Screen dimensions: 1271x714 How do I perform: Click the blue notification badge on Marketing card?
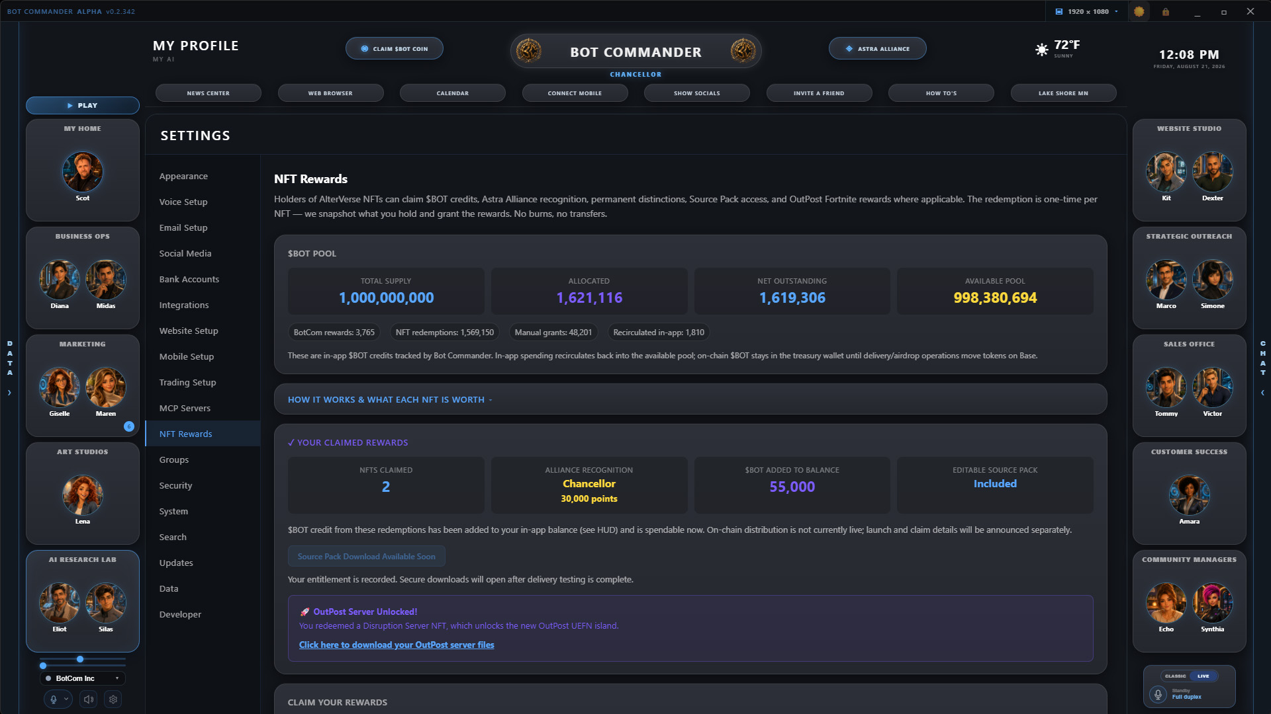tap(129, 426)
